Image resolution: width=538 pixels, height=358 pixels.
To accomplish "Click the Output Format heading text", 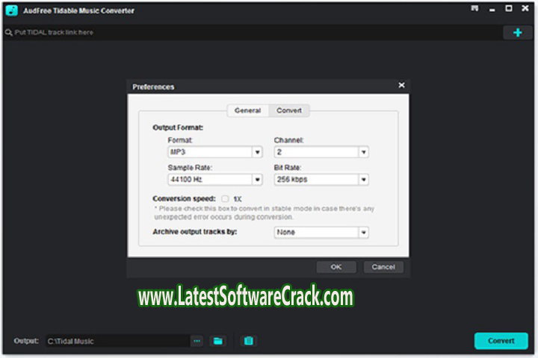I will (178, 128).
